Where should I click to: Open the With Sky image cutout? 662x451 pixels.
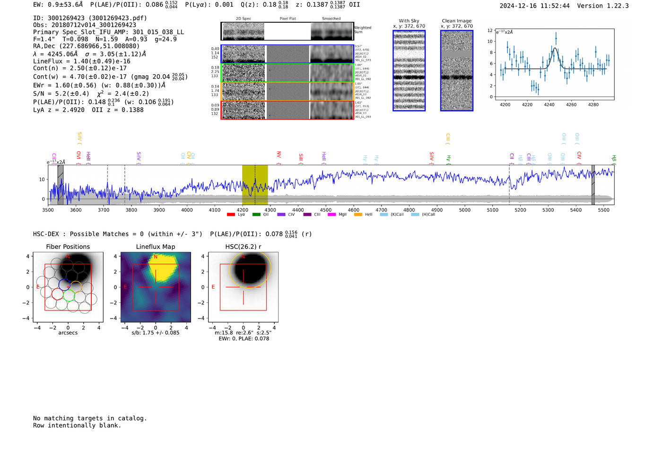coord(409,71)
